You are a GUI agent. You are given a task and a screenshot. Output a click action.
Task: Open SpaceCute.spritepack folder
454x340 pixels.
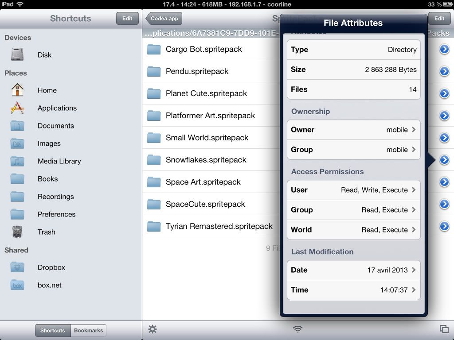tap(211, 204)
